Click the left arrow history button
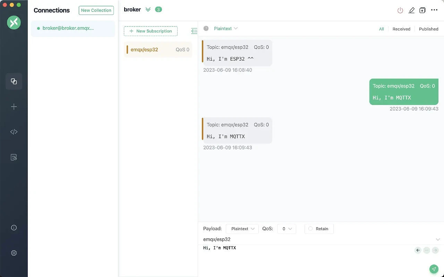444x277 pixels. tap(418, 250)
